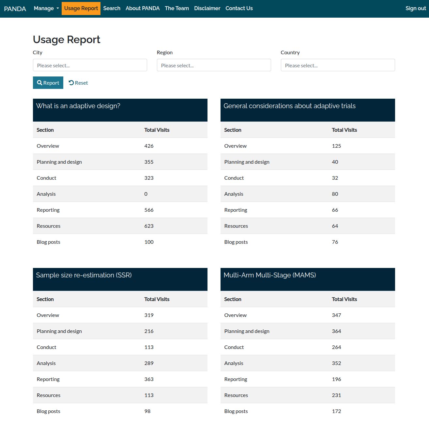Open the Contact Us page
Viewport: 429px width, 431px height.
point(238,8)
